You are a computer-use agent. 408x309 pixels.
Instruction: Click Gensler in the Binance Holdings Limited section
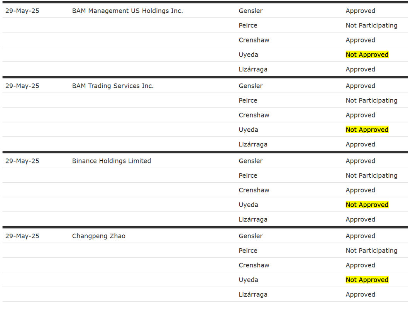pyautogui.click(x=251, y=161)
